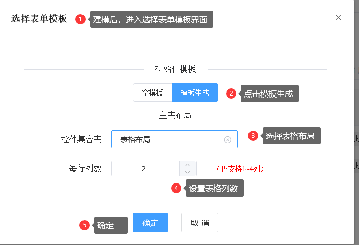Click red step badge number 2

[231, 94]
